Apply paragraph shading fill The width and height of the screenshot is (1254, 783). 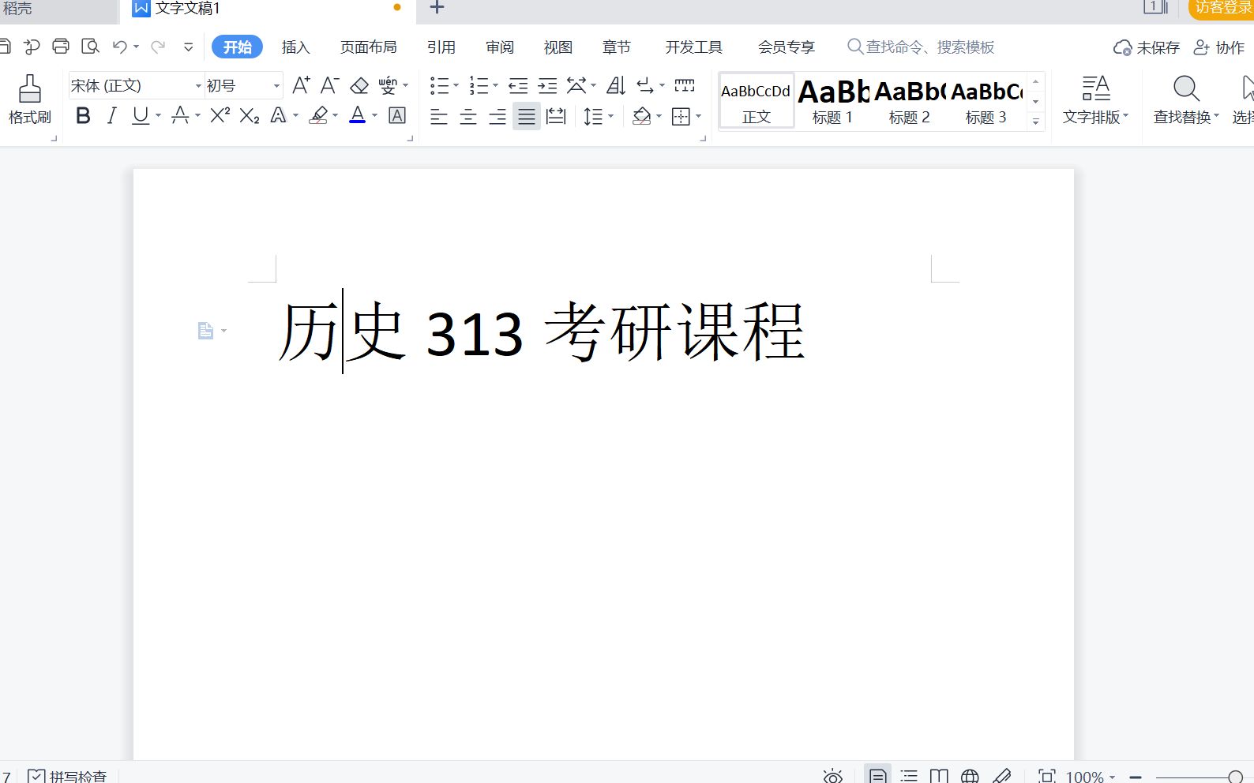642,117
